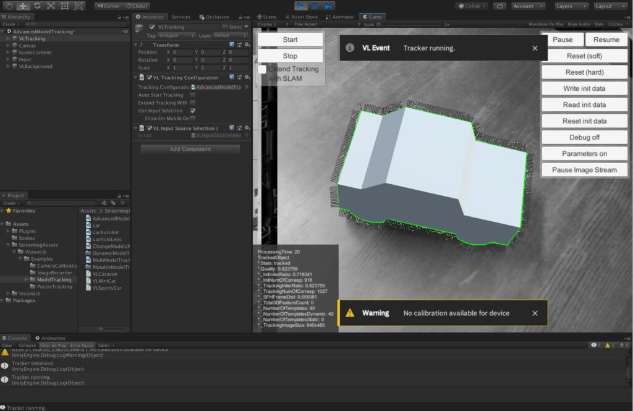Enable Auto Start Tracking checkbox
633x411 pixels.
[193, 95]
